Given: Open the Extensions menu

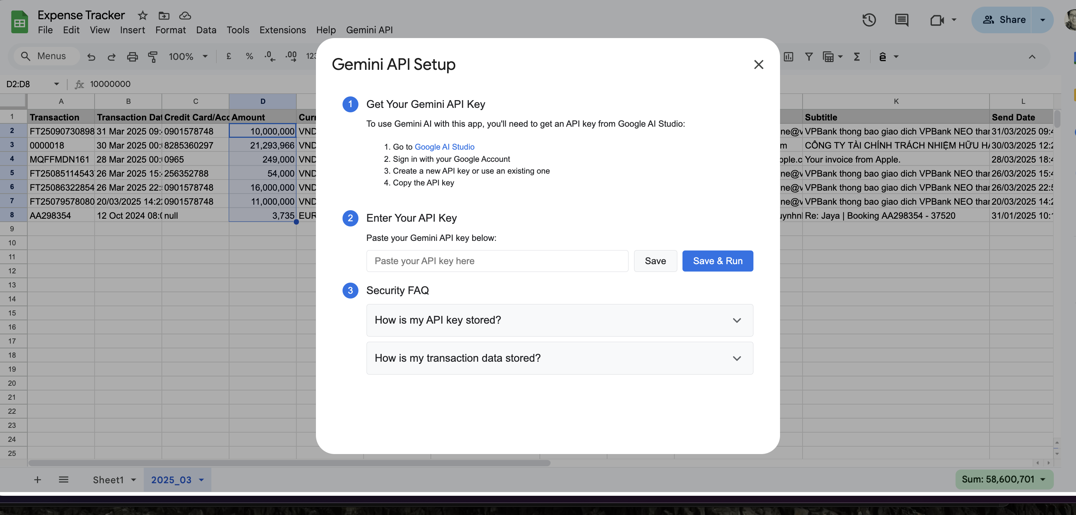Looking at the screenshot, I should 282,30.
